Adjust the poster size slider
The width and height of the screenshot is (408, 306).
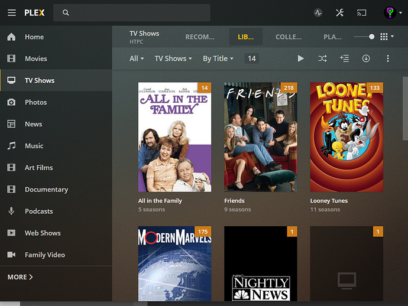(364, 37)
